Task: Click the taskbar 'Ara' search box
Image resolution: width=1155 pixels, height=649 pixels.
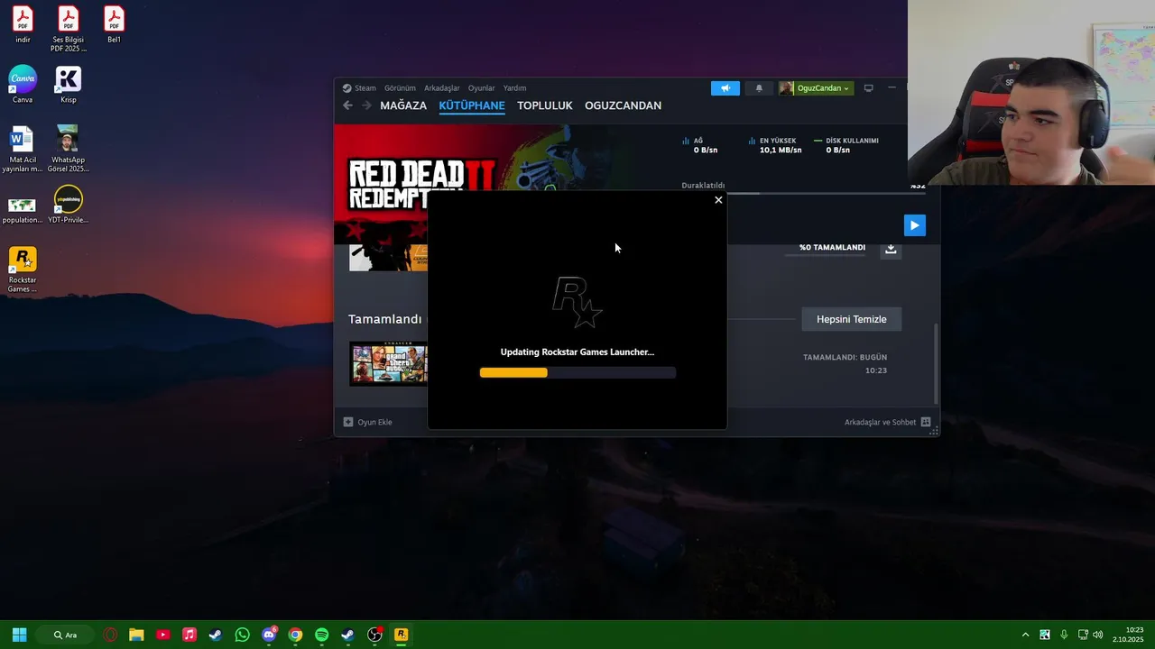Action: [x=65, y=635]
